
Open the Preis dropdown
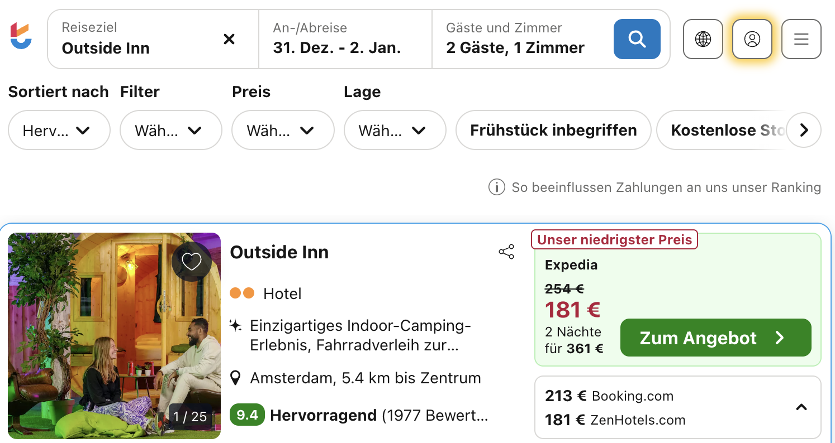pos(282,131)
